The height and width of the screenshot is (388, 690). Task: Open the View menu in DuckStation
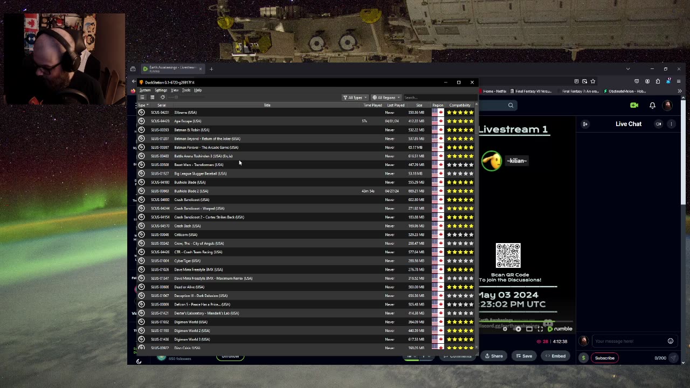pyautogui.click(x=175, y=90)
